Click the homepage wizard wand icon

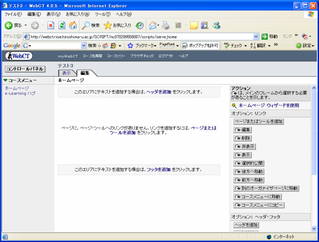point(234,105)
